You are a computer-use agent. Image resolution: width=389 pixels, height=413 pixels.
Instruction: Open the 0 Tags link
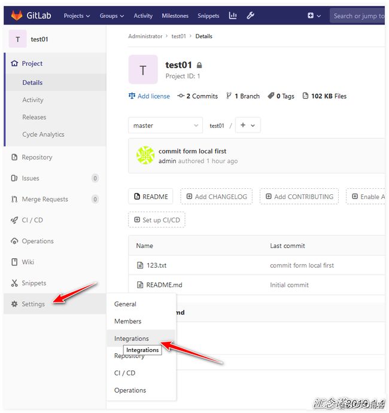(281, 96)
